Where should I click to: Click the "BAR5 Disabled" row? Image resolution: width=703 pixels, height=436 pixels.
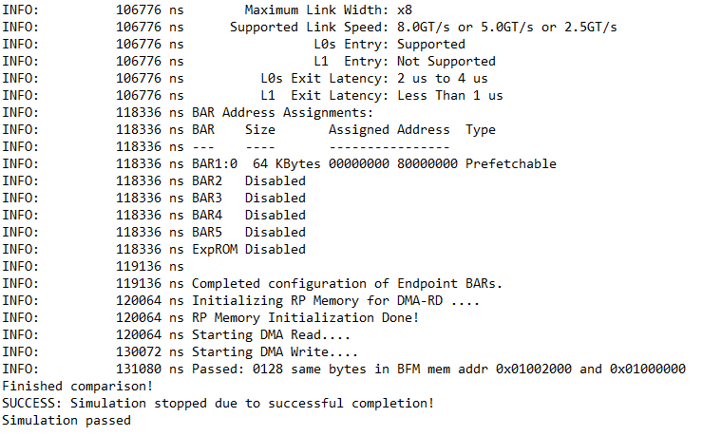249,232
